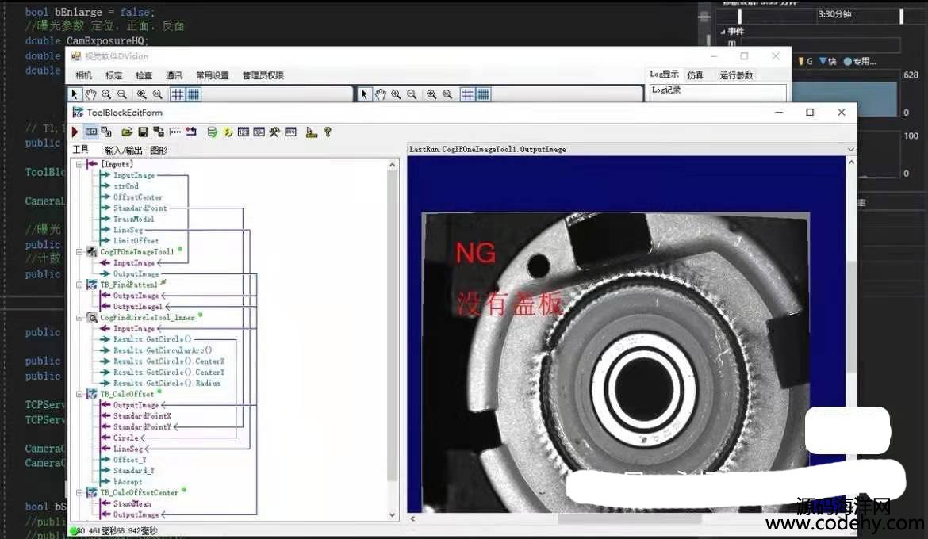Click the CogFindCircleTool_Inner magnifier icon in the tree
Screen dimensions: 928x539
click(x=92, y=318)
